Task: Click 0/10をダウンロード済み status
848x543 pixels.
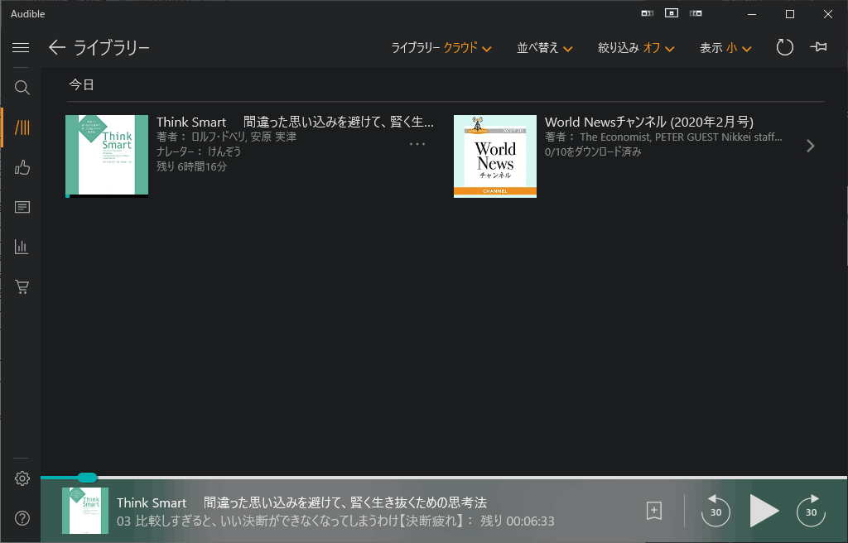Action: pos(593,152)
